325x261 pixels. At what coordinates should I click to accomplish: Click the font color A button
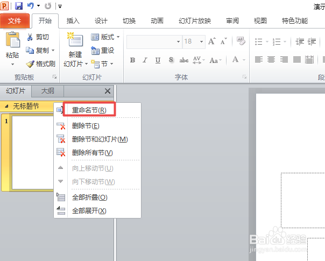click(236, 60)
